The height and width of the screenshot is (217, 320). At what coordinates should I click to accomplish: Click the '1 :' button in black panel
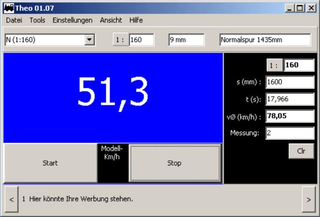click(274, 65)
